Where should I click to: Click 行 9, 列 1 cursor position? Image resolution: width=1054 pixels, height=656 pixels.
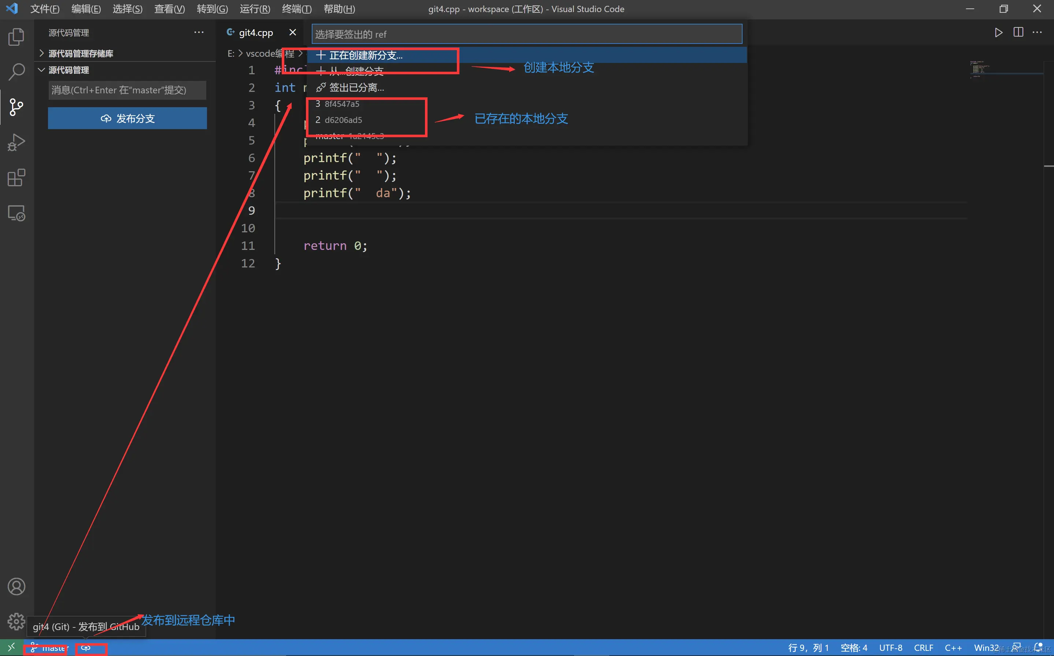pyautogui.click(x=809, y=648)
